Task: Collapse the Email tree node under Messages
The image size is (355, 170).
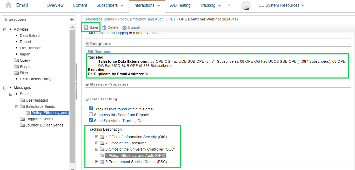Action: 11,94
